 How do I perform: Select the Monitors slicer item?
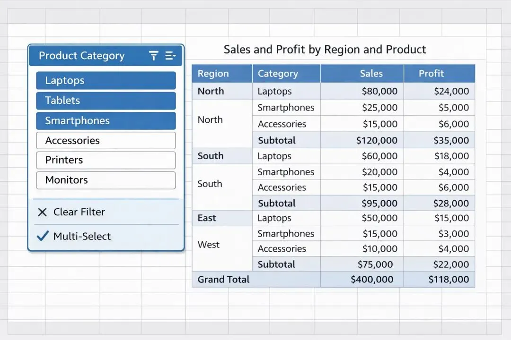(x=106, y=180)
